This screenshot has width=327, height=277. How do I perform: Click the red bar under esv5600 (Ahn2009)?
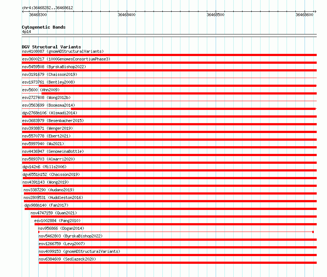(179, 93)
